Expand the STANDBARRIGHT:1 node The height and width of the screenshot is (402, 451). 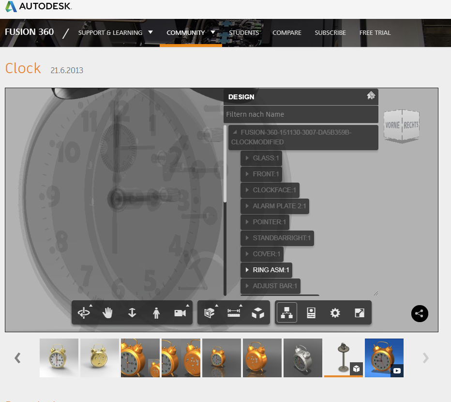(247, 238)
